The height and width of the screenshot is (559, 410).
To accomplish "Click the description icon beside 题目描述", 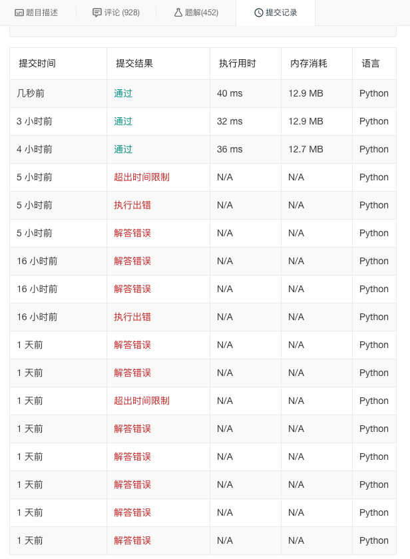I will pos(19,13).
